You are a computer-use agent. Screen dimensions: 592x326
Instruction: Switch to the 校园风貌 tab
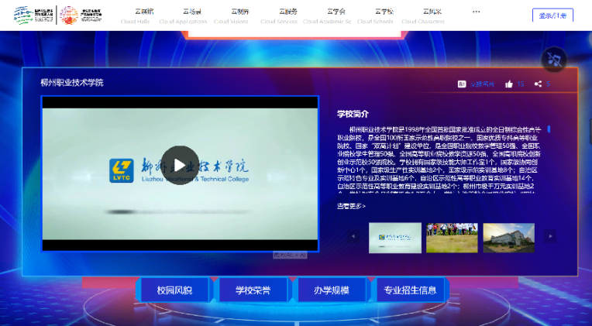coord(174,290)
